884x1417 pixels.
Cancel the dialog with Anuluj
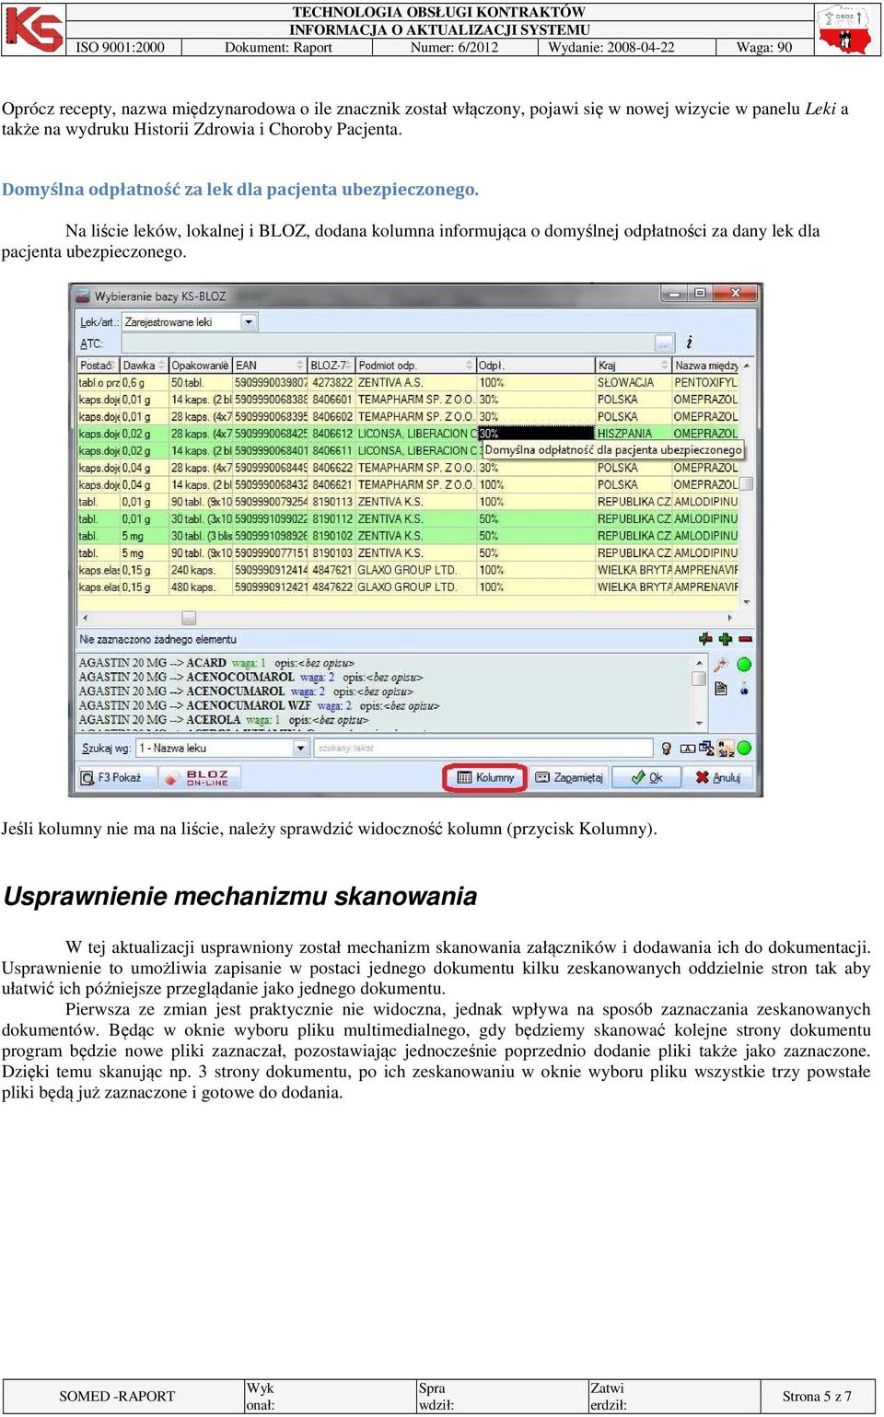coord(718,778)
